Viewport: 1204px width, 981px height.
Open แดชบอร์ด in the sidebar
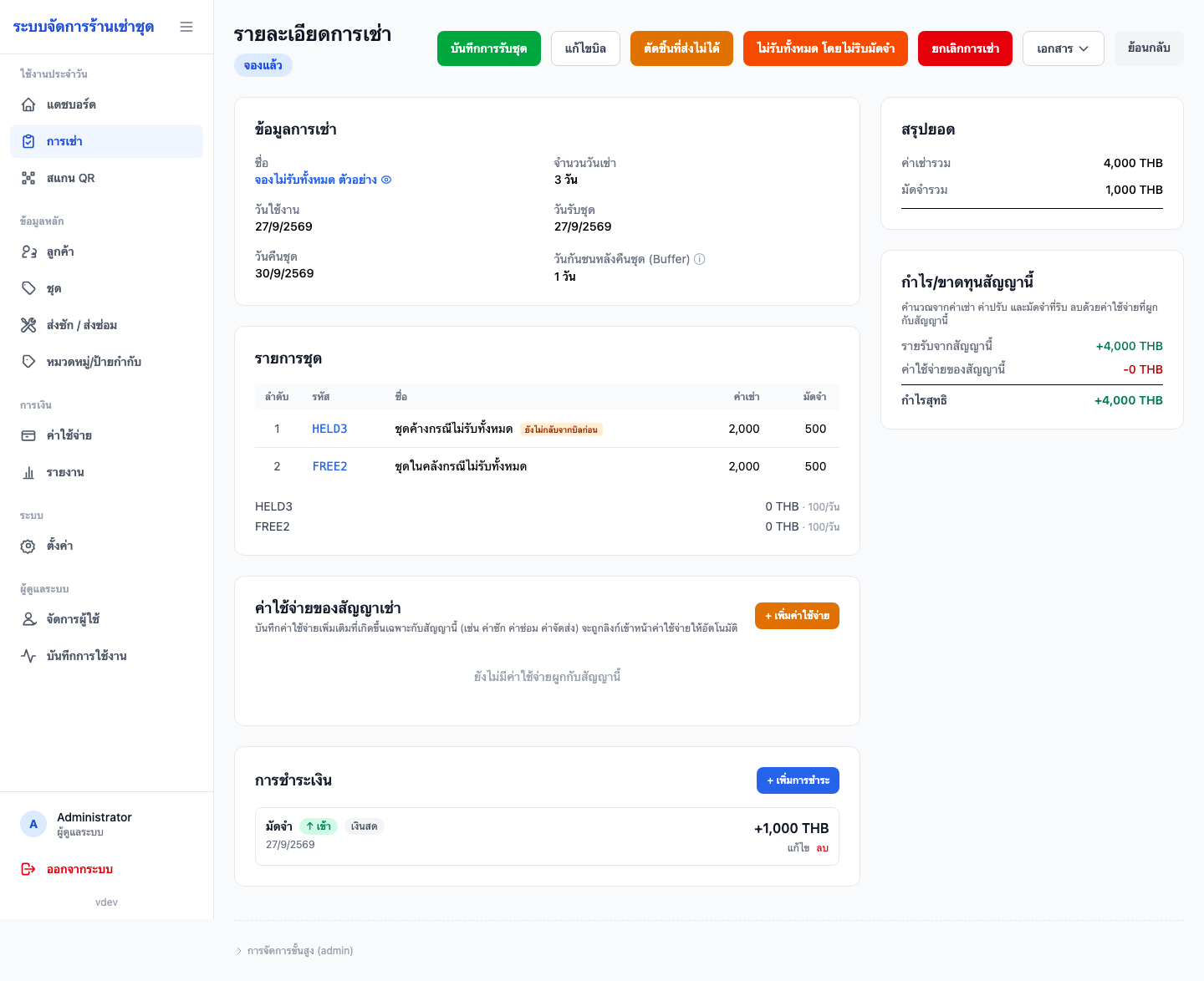click(106, 104)
